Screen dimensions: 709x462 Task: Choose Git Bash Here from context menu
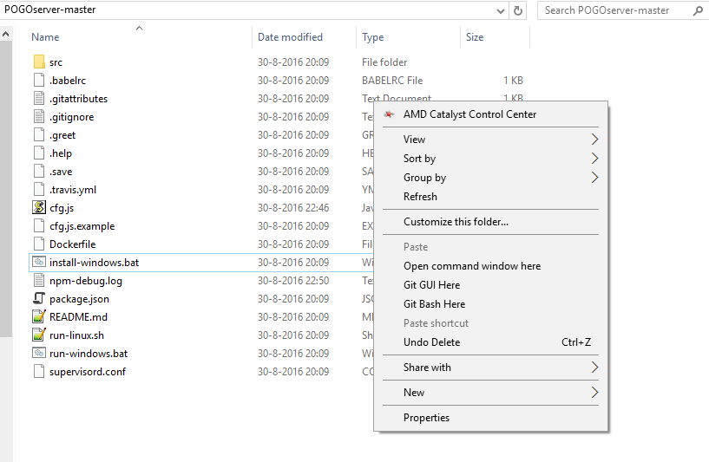[x=434, y=304]
